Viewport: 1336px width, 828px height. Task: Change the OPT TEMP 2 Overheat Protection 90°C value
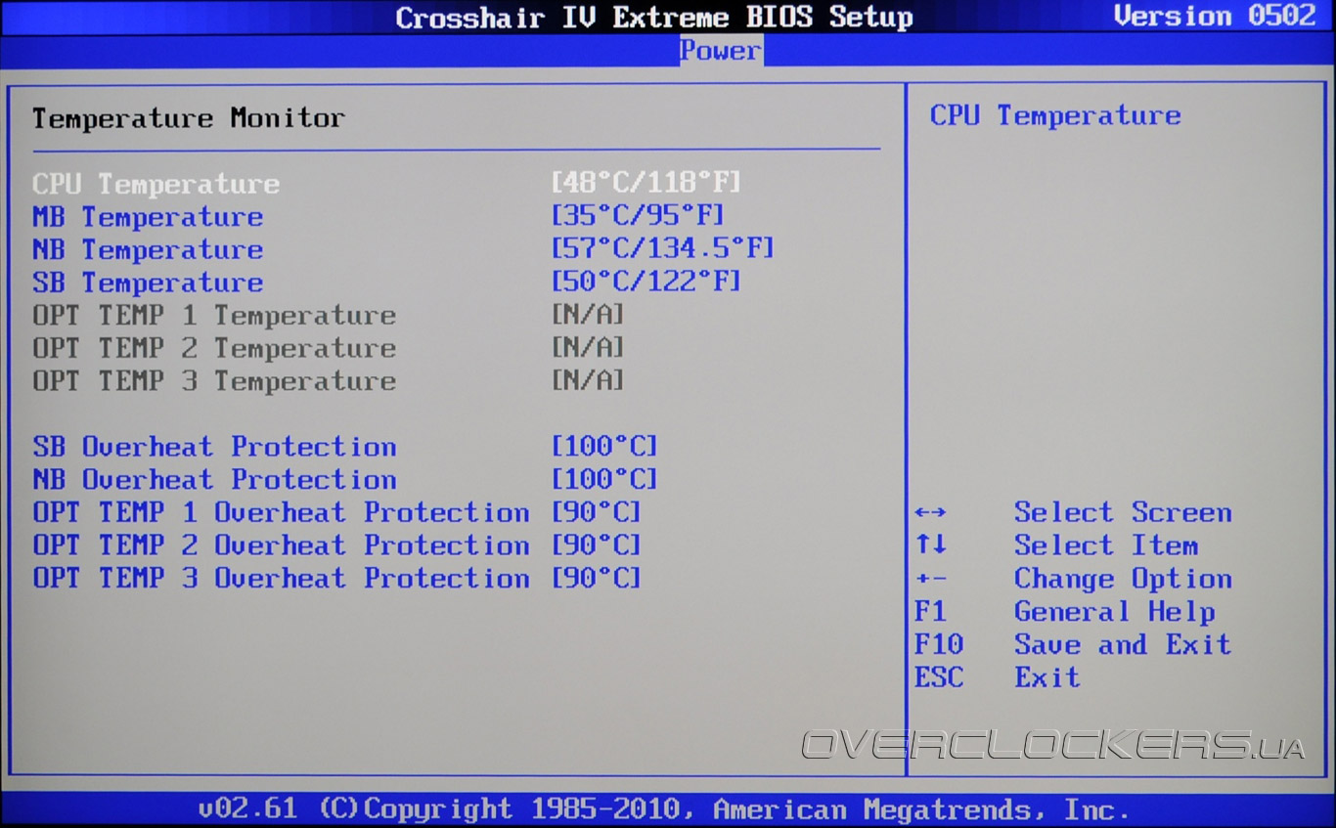pos(597,546)
